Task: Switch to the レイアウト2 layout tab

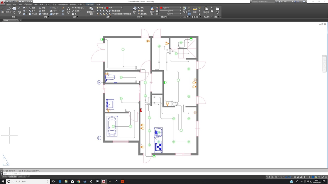Action: click(22, 176)
